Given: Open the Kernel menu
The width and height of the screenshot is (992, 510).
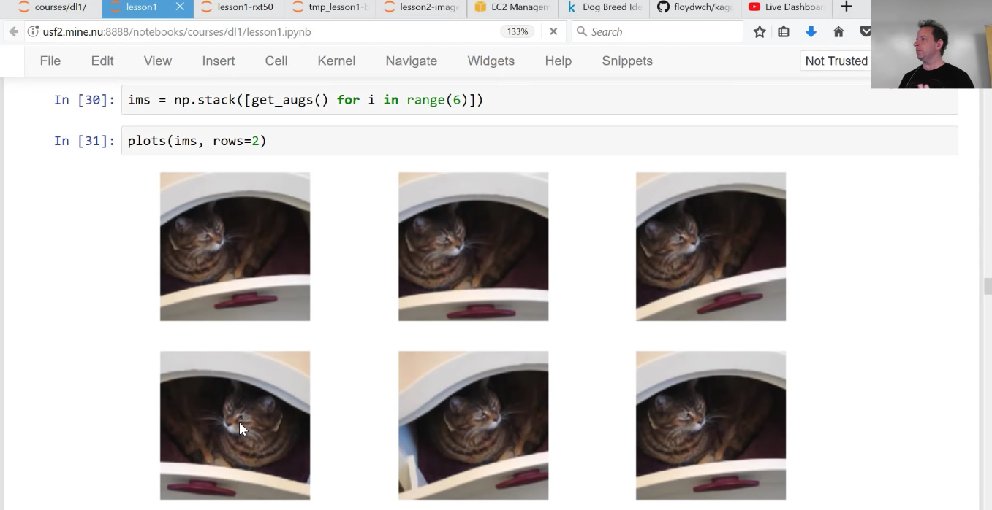Looking at the screenshot, I should [x=336, y=61].
